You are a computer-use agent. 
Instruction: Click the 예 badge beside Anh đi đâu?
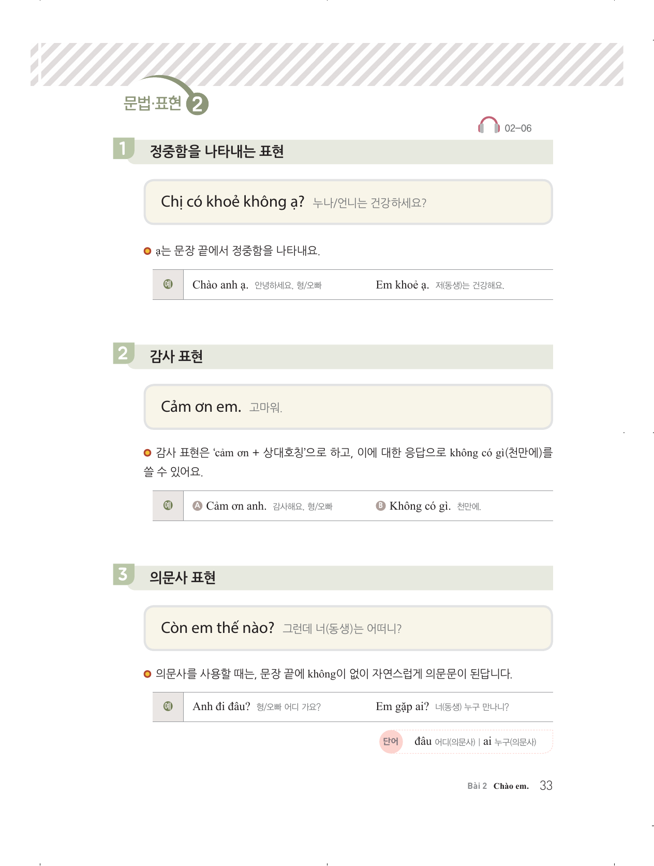coord(168,706)
